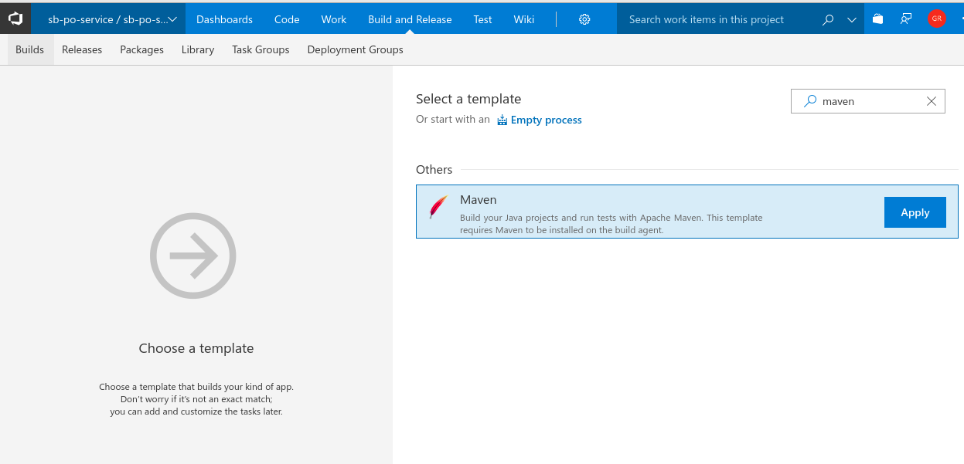This screenshot has width=964, height=464.
Task: Open the Wiki menu
Action: click(524, 19)
